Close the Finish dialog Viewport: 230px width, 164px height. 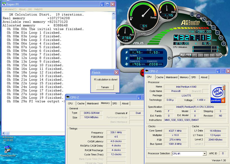pyautogui.click(x=117, y=72)
